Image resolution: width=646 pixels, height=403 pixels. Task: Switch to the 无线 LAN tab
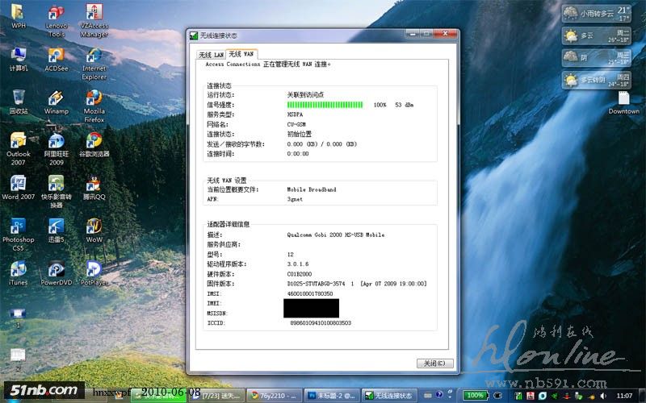(212, 54)
